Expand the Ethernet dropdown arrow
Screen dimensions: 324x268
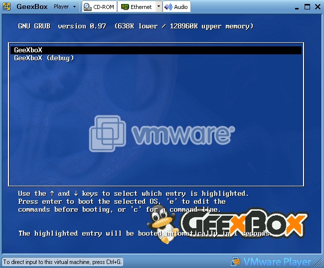pos(159,7)
